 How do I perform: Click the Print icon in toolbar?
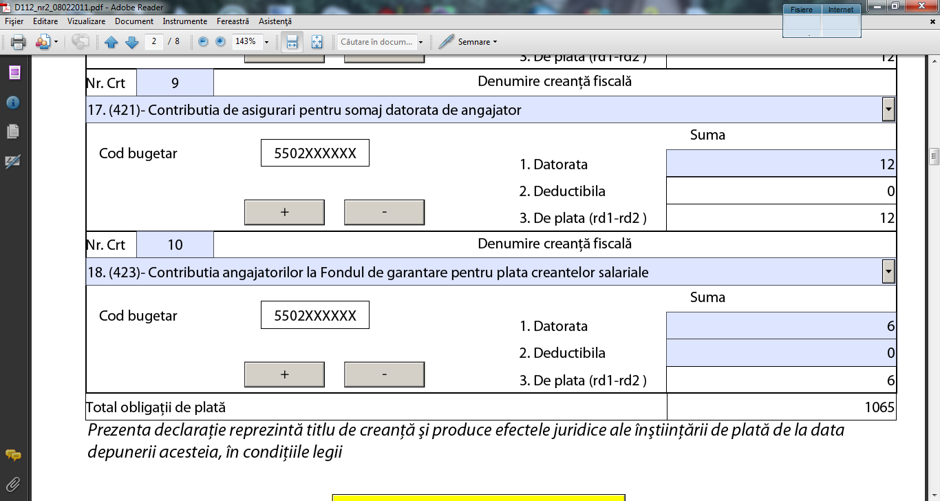click(x=18, y=42)
